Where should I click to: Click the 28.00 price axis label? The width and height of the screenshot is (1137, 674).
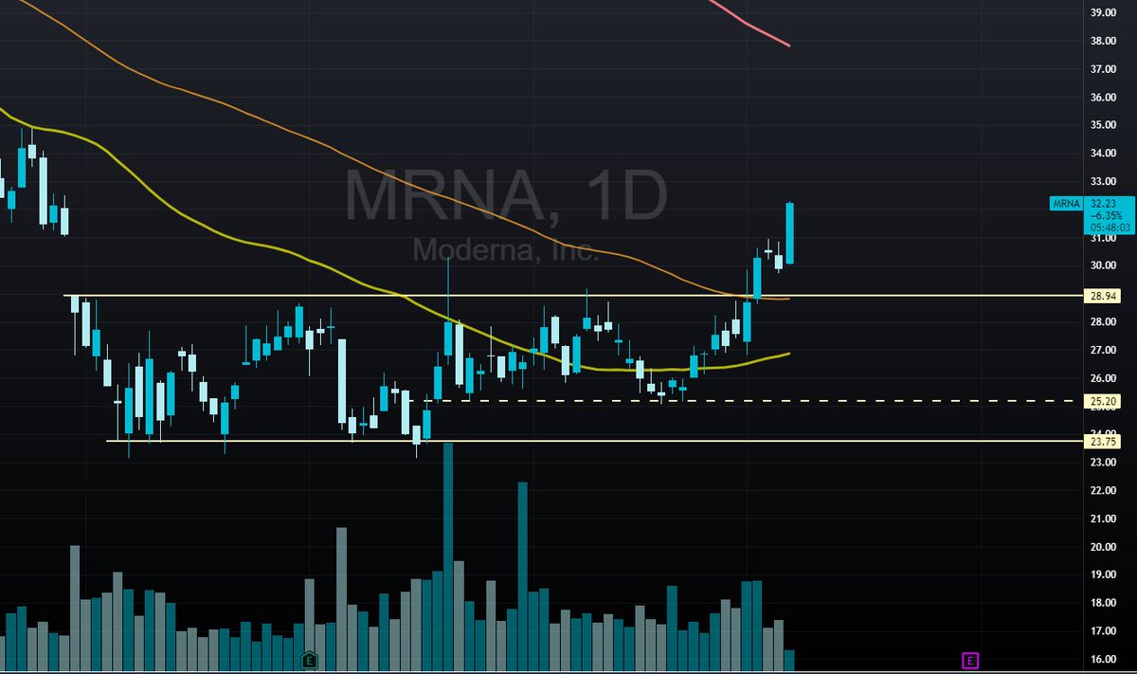point(1103,322)
